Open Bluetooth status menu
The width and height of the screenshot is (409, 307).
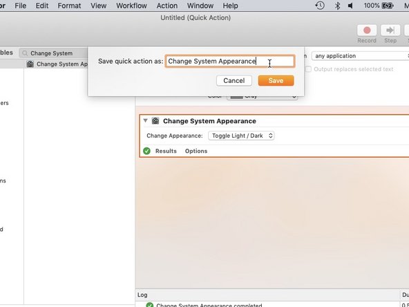[x=338, y=6]
